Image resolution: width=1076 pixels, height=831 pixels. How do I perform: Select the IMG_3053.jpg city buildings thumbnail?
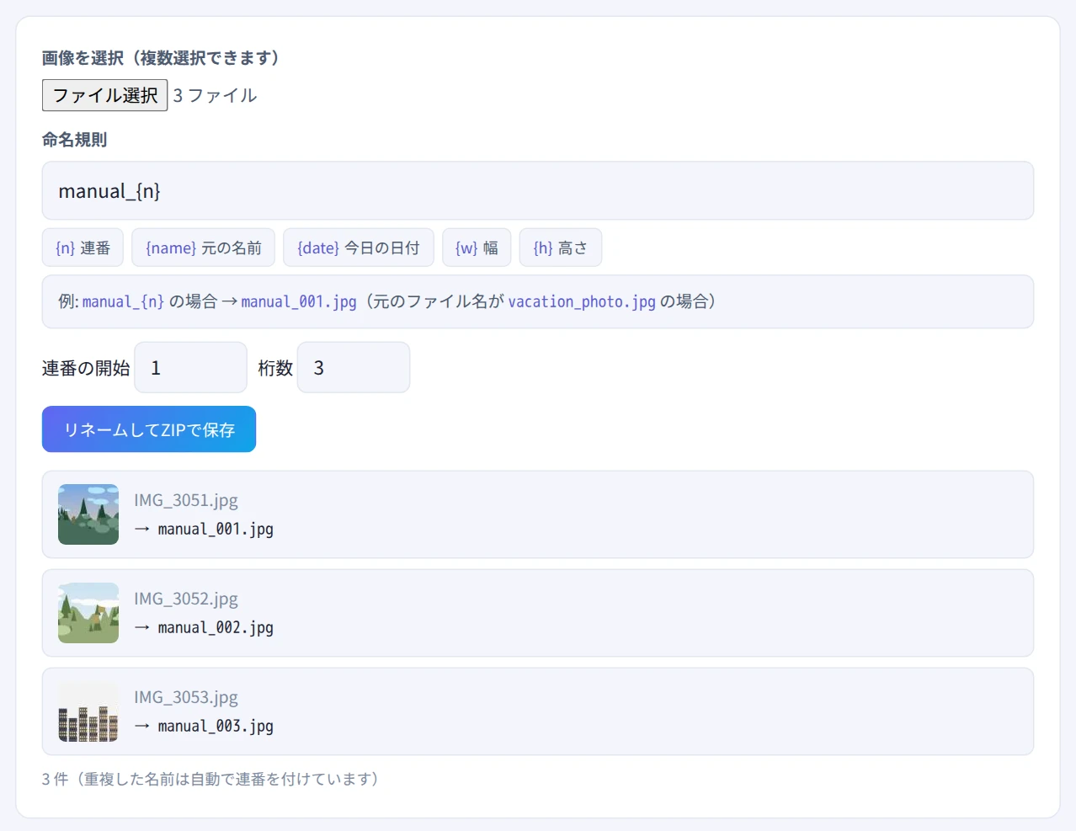coord(88,711)
